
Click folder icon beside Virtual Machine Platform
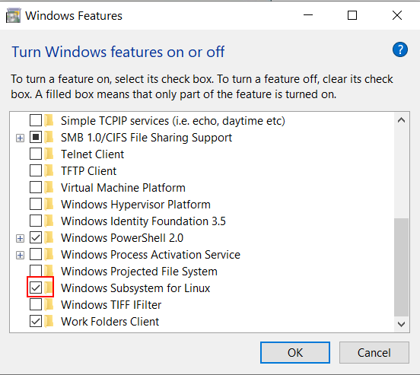[49, 187]
